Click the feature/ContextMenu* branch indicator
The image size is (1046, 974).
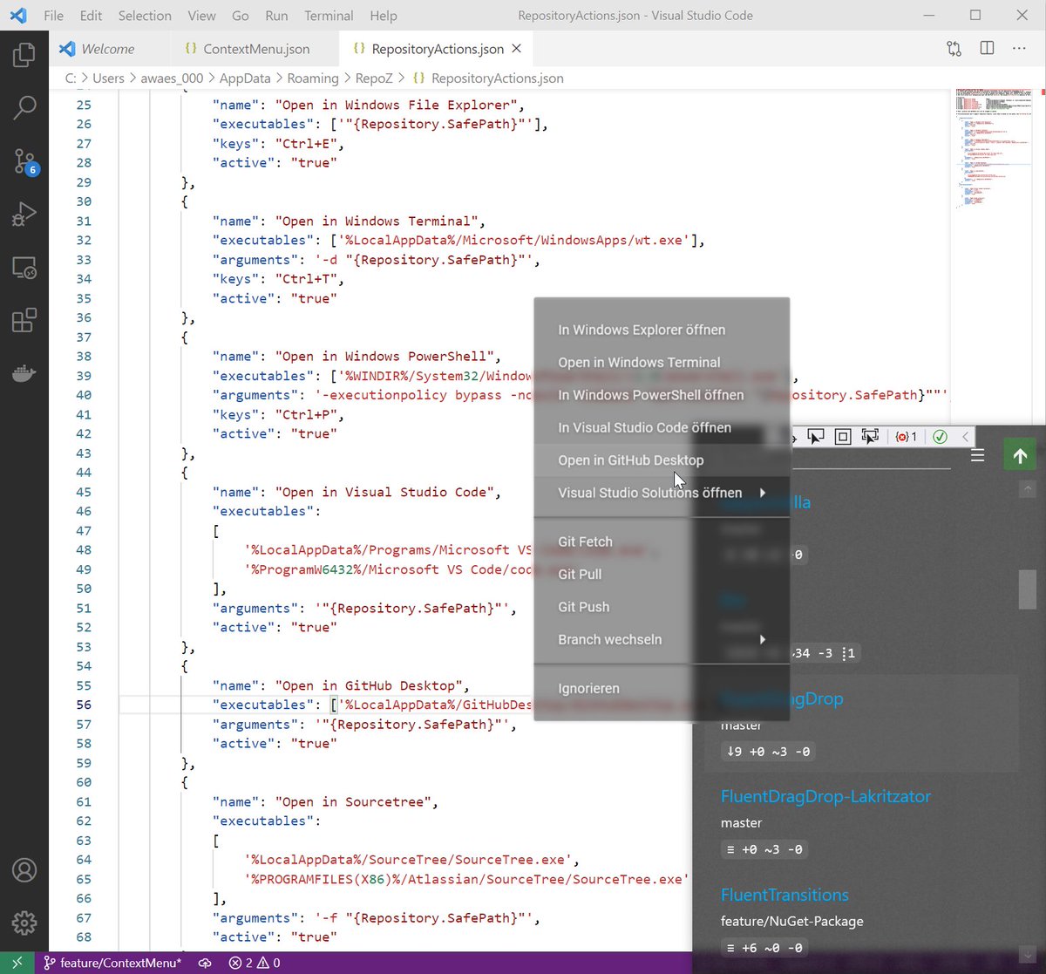coord(112,963)
